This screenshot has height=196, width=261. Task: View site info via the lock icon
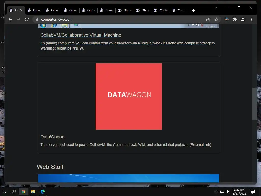(x=37, y=19)
